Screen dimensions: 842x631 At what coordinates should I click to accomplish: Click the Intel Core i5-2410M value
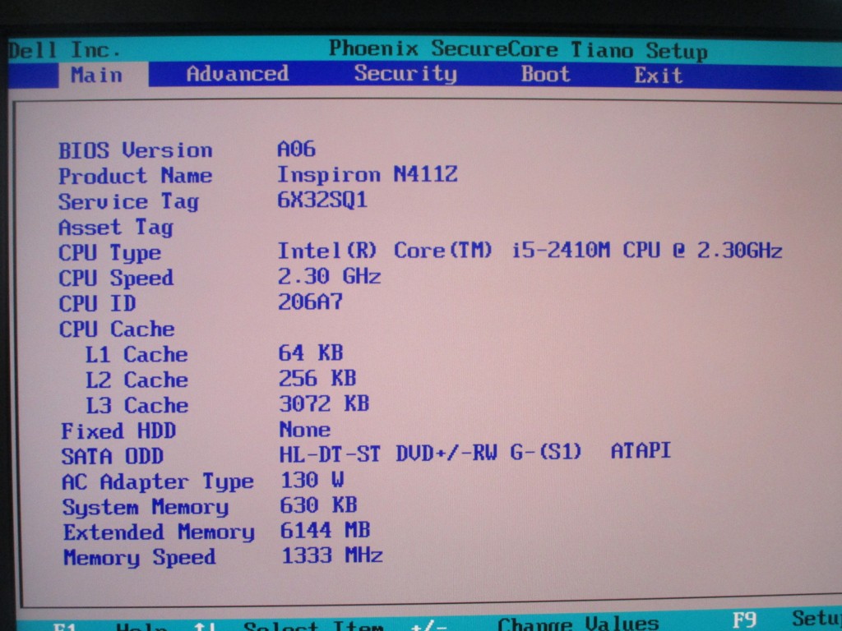[530, 251]
